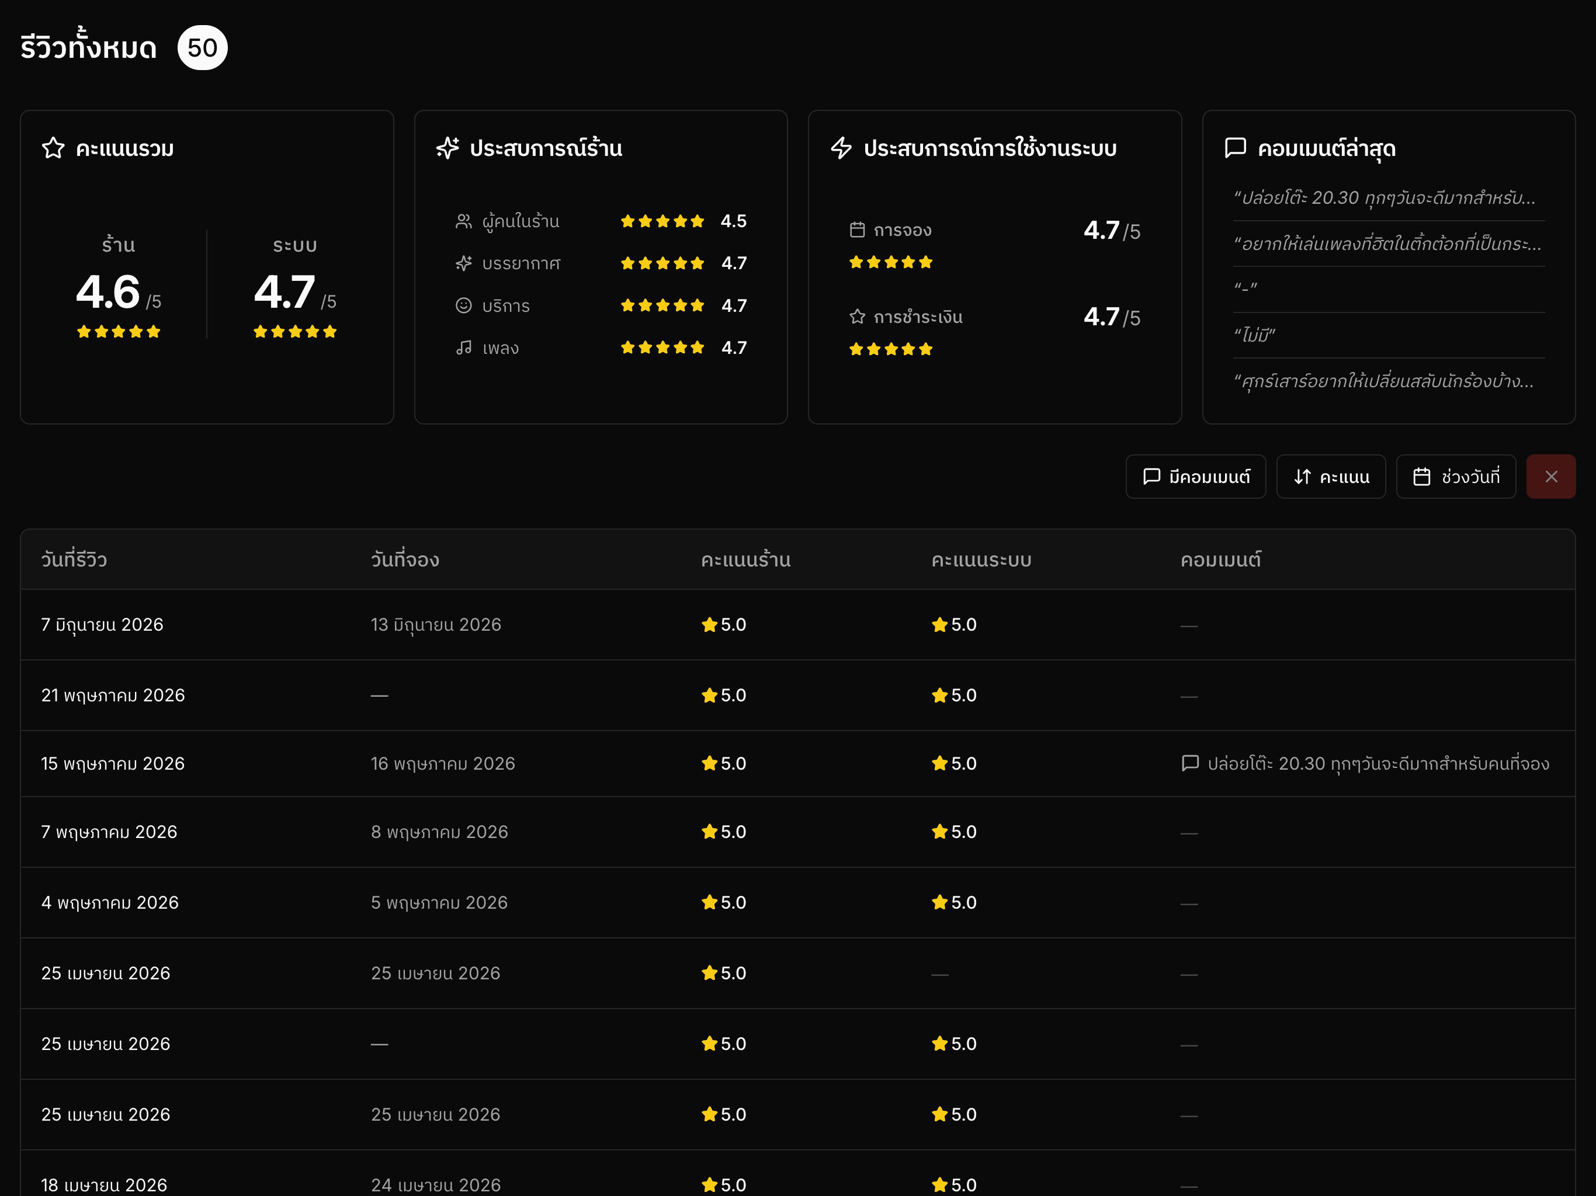The image size is (1596, 1196).
Task: Open latest comment starting ศุกร์เสาร์อยากให้เปลี่ยน
Action: click(x=1384, y=381)
